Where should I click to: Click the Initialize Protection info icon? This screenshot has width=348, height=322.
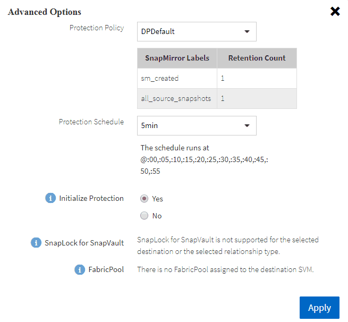pos(50,198)
